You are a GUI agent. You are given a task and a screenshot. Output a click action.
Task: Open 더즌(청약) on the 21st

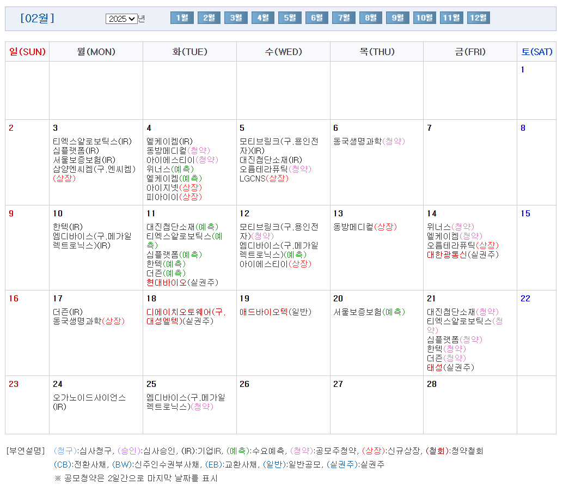(x=446, y=358)
